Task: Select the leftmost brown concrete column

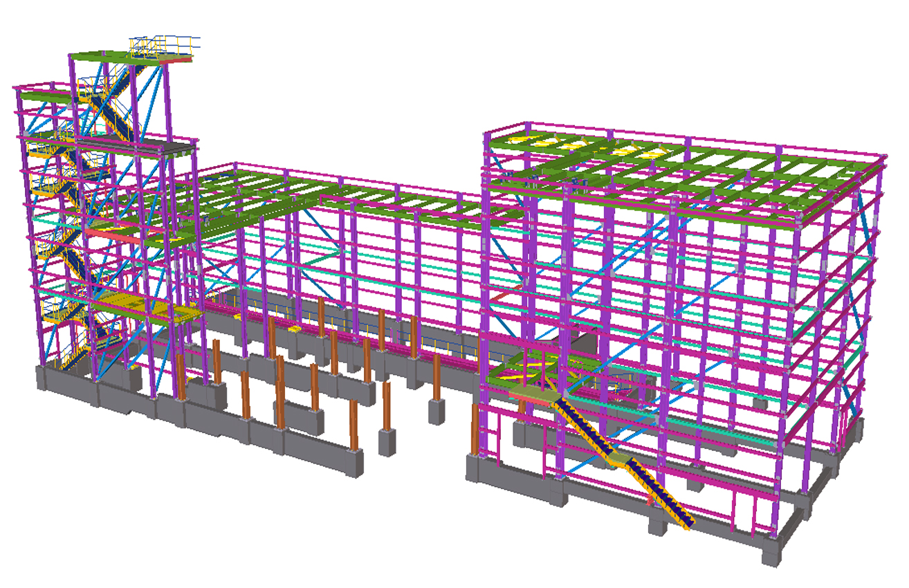Action: (x=181, y=377)
